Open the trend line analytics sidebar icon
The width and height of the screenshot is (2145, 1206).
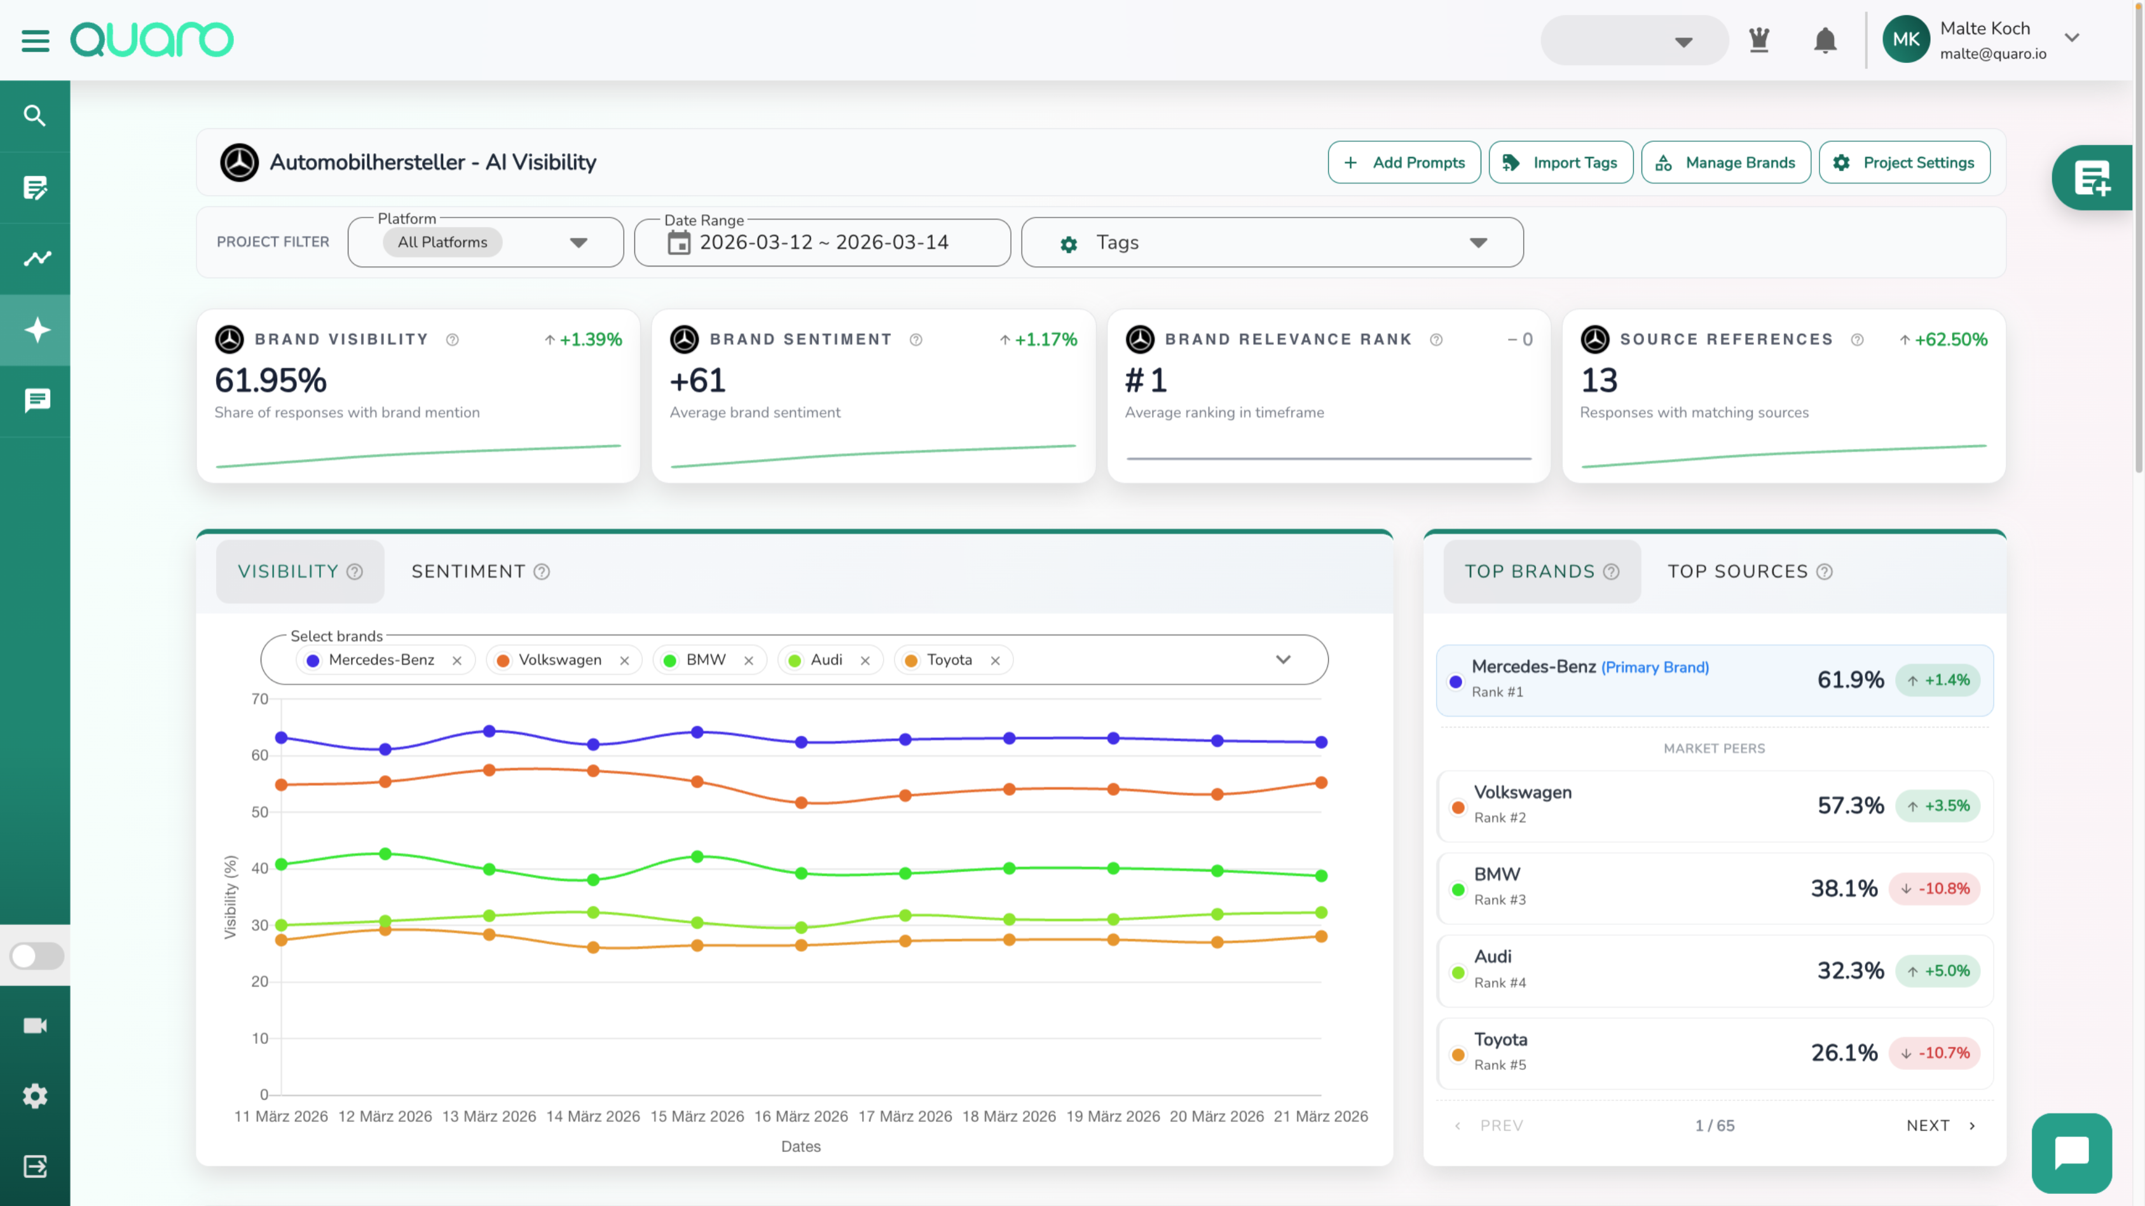[36, 259]
